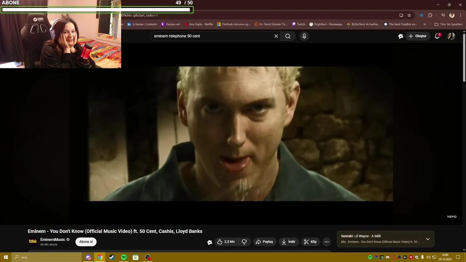Open 'The best ChatBot' bookmark
Image resolution: width=466 pixels, height=262 pixels.
(400, 24)
